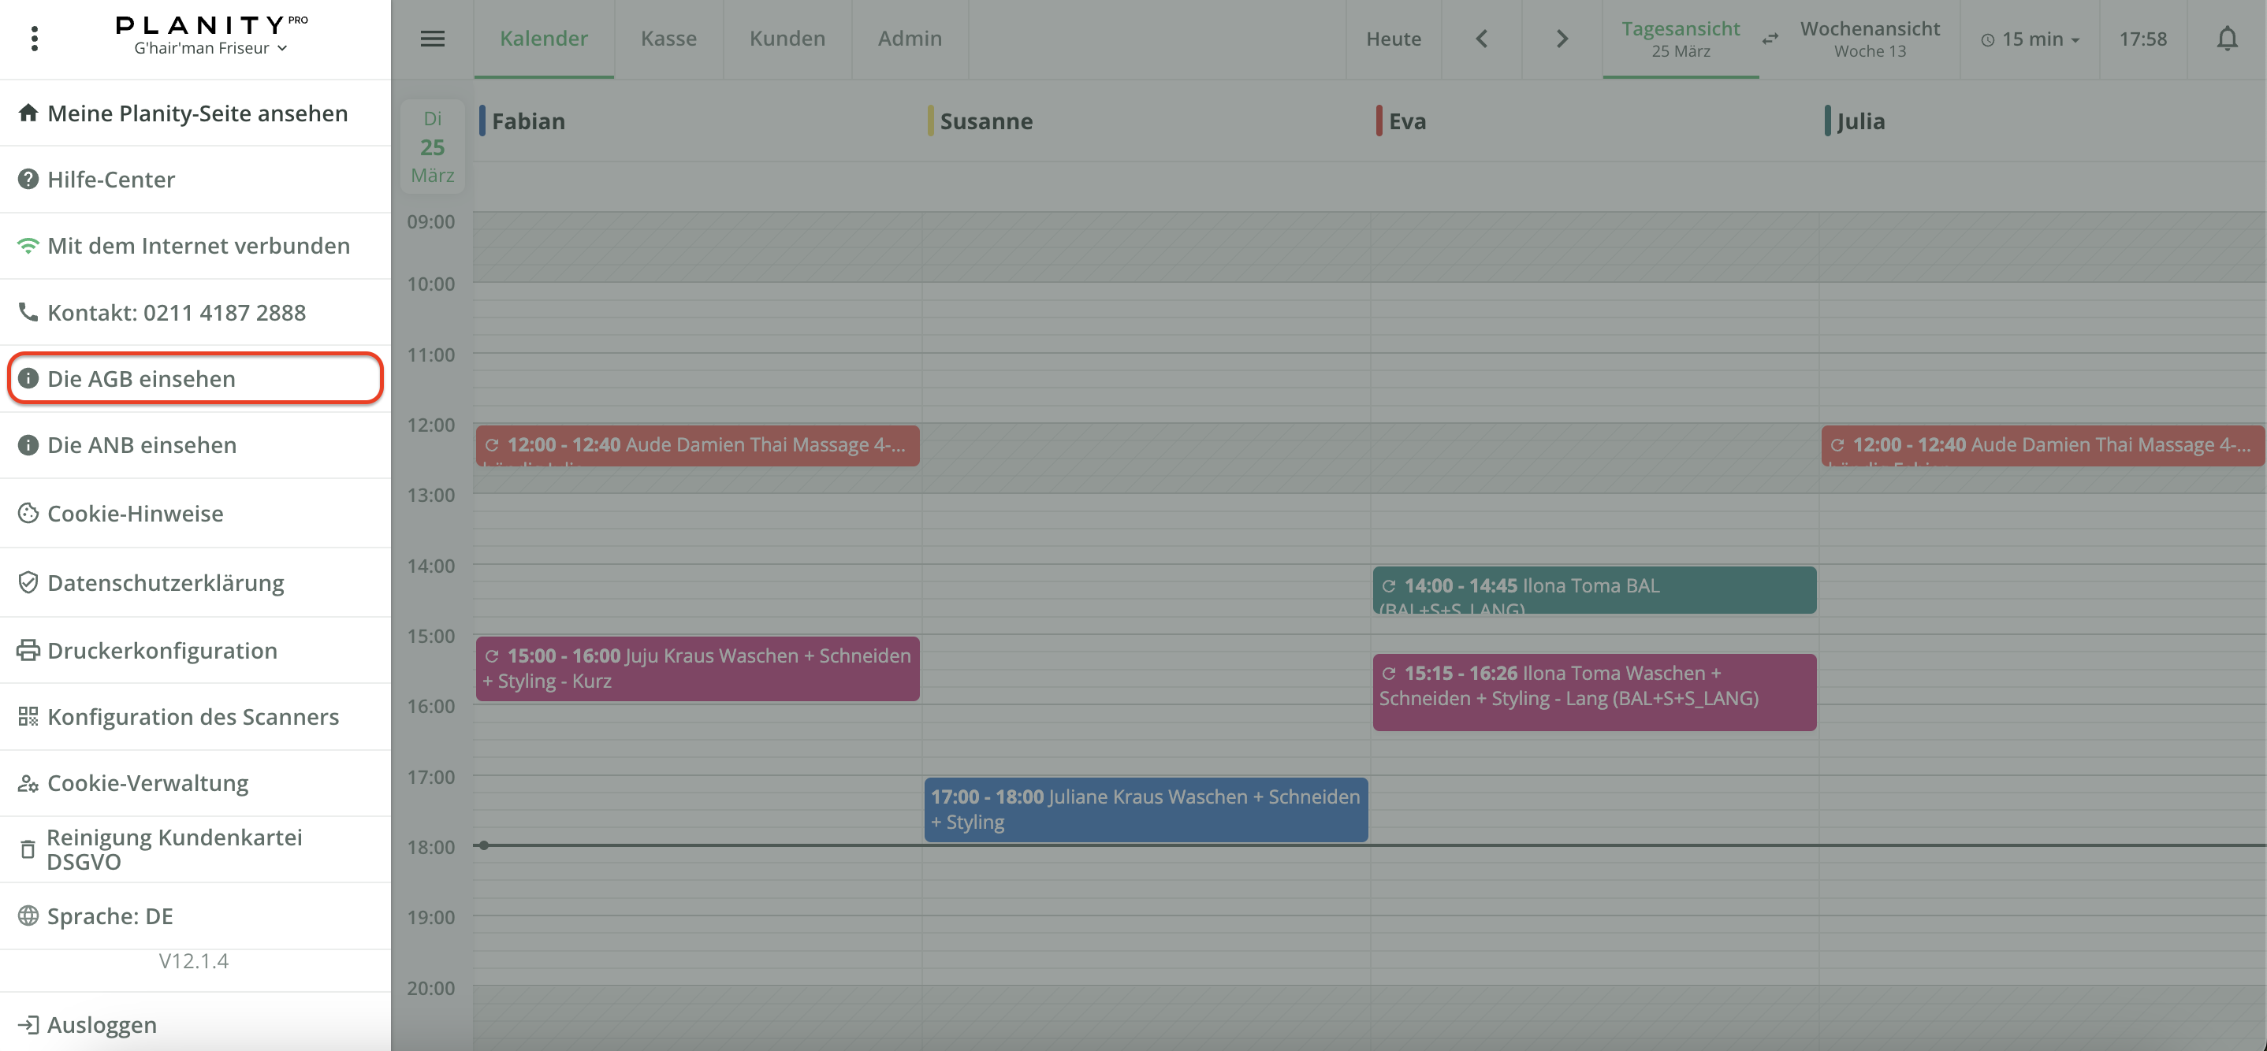Select Tagesansicht 25 März view
This screenshot has width=2267, height=1051.
coord(1680,39)
